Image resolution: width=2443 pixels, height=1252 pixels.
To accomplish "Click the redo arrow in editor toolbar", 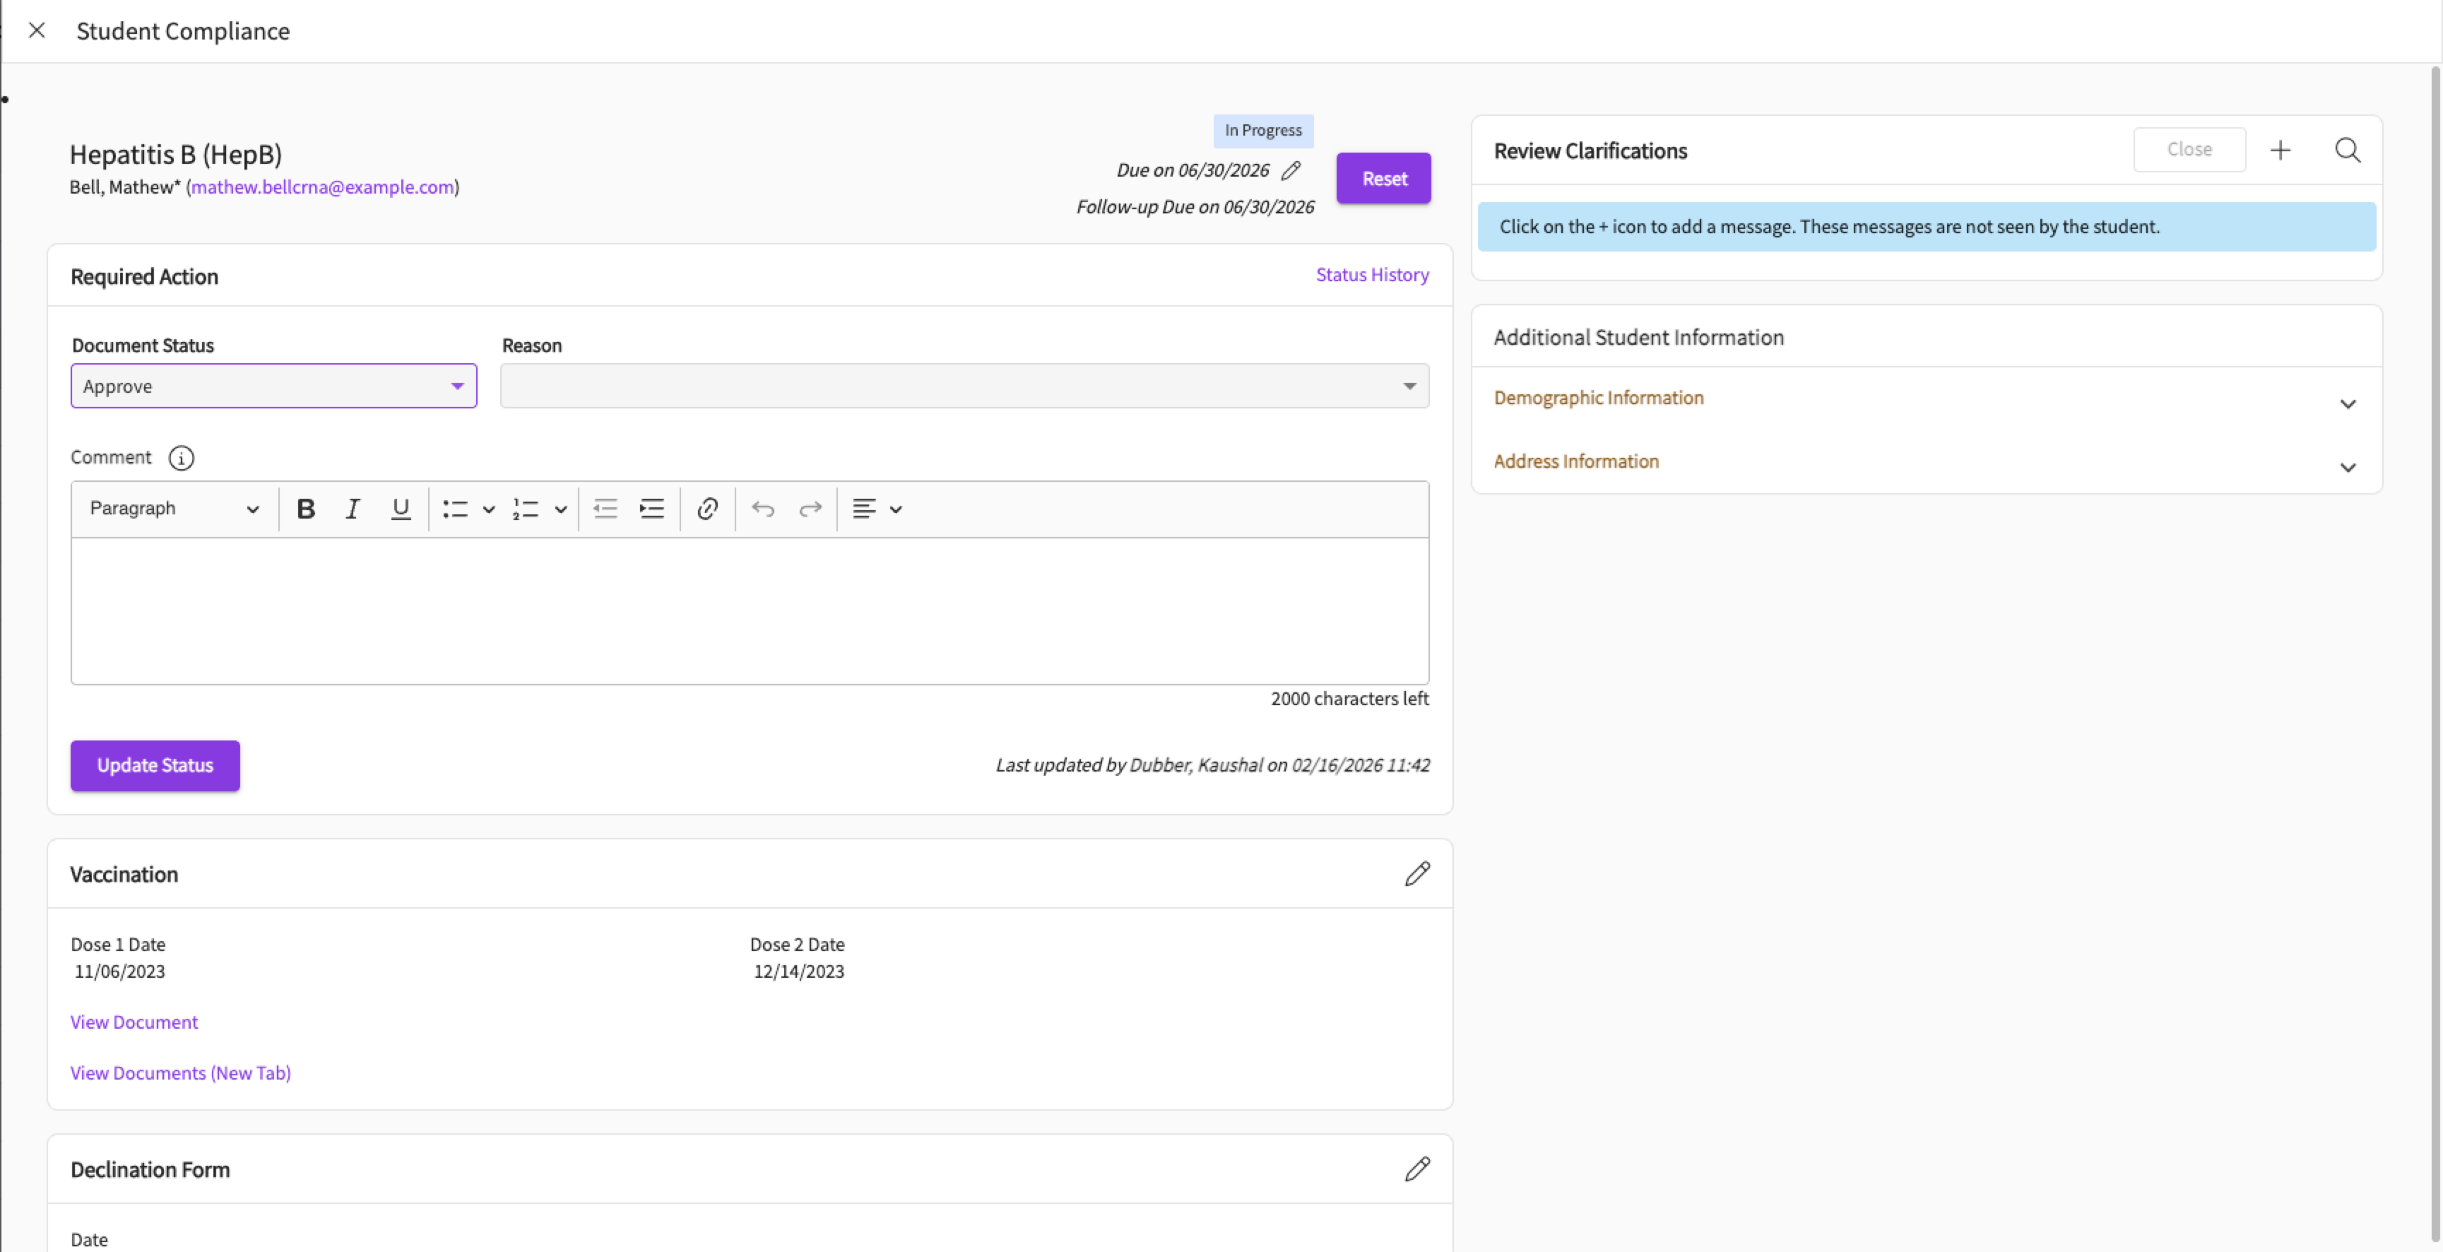I will (x=810, y=509).
